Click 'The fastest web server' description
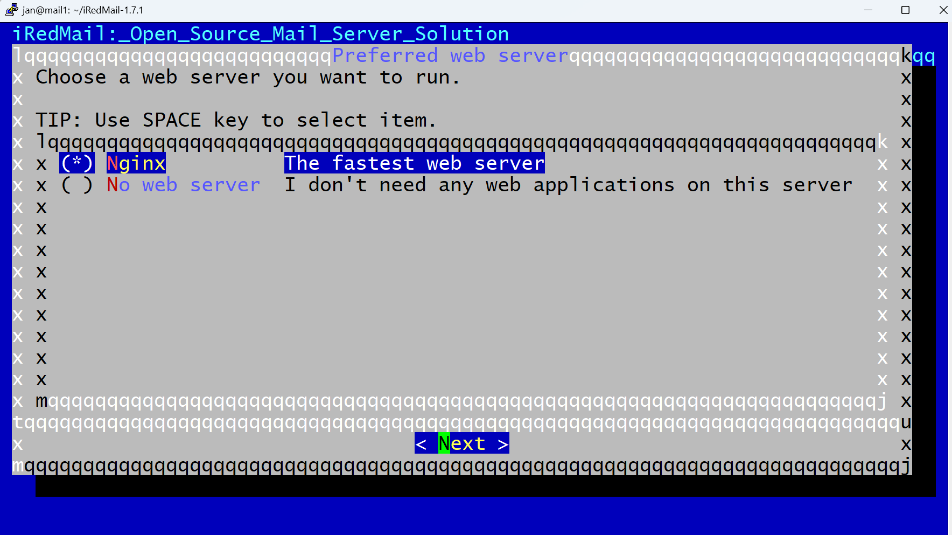 point(415,163)
